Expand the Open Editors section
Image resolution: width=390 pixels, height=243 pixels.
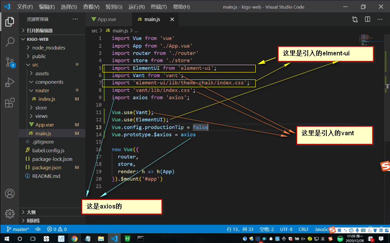tap(52, 31)
